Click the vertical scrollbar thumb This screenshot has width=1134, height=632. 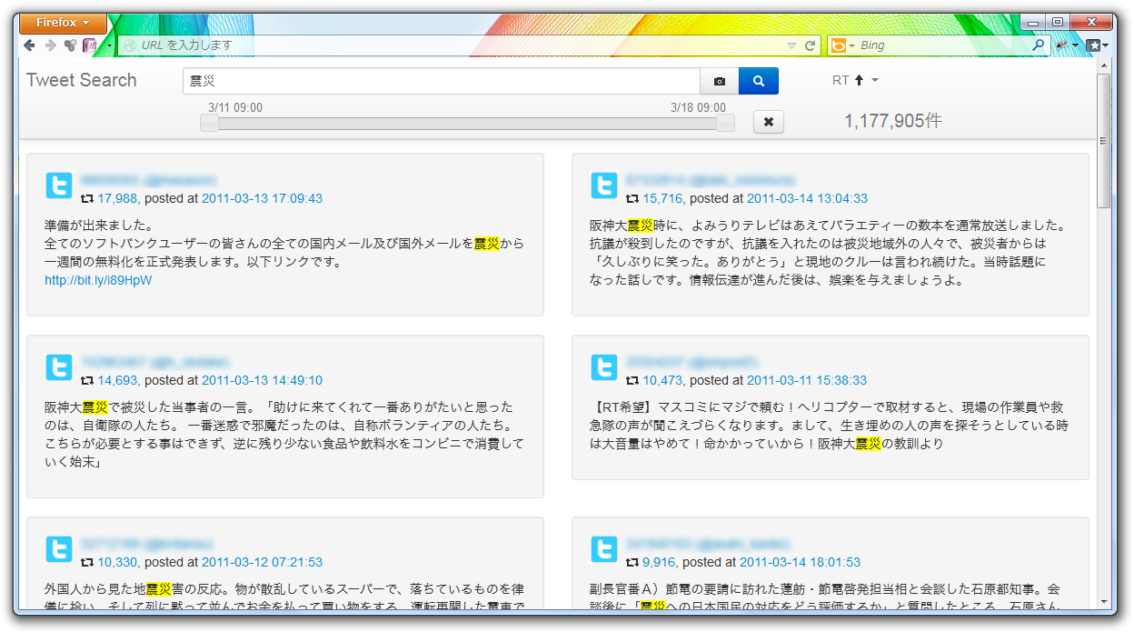coord(1104,141)
